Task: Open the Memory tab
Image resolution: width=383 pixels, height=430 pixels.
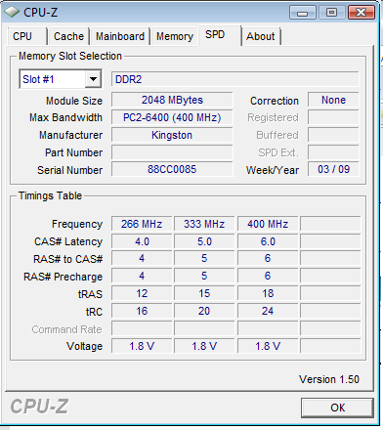Action: (175, 36)
